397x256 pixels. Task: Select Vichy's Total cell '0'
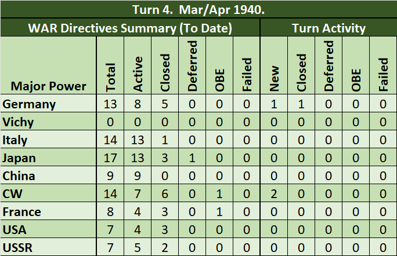tap(110, 122)
